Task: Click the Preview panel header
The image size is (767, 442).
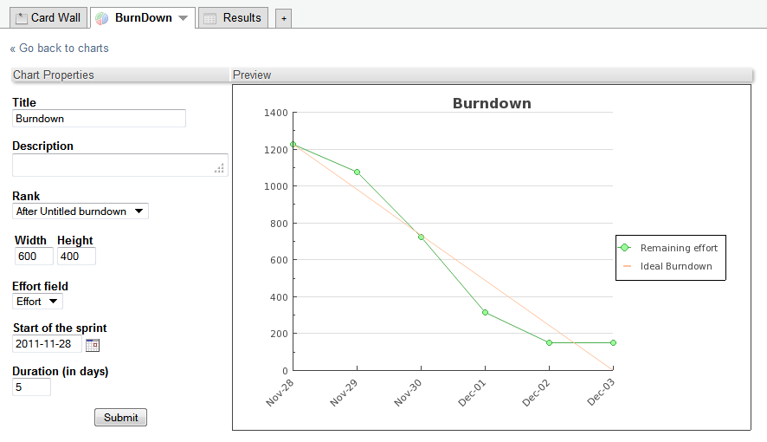Action: point(491,75)
